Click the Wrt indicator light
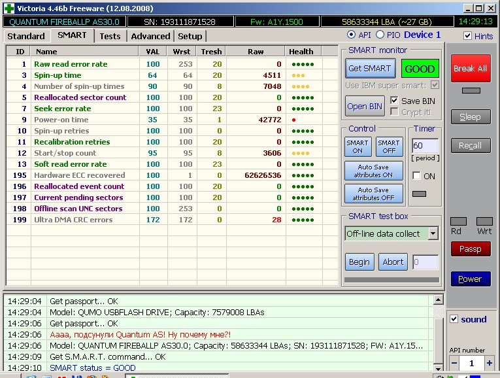Viewport: 500px width, 378px height. click(x=484, y=222)
